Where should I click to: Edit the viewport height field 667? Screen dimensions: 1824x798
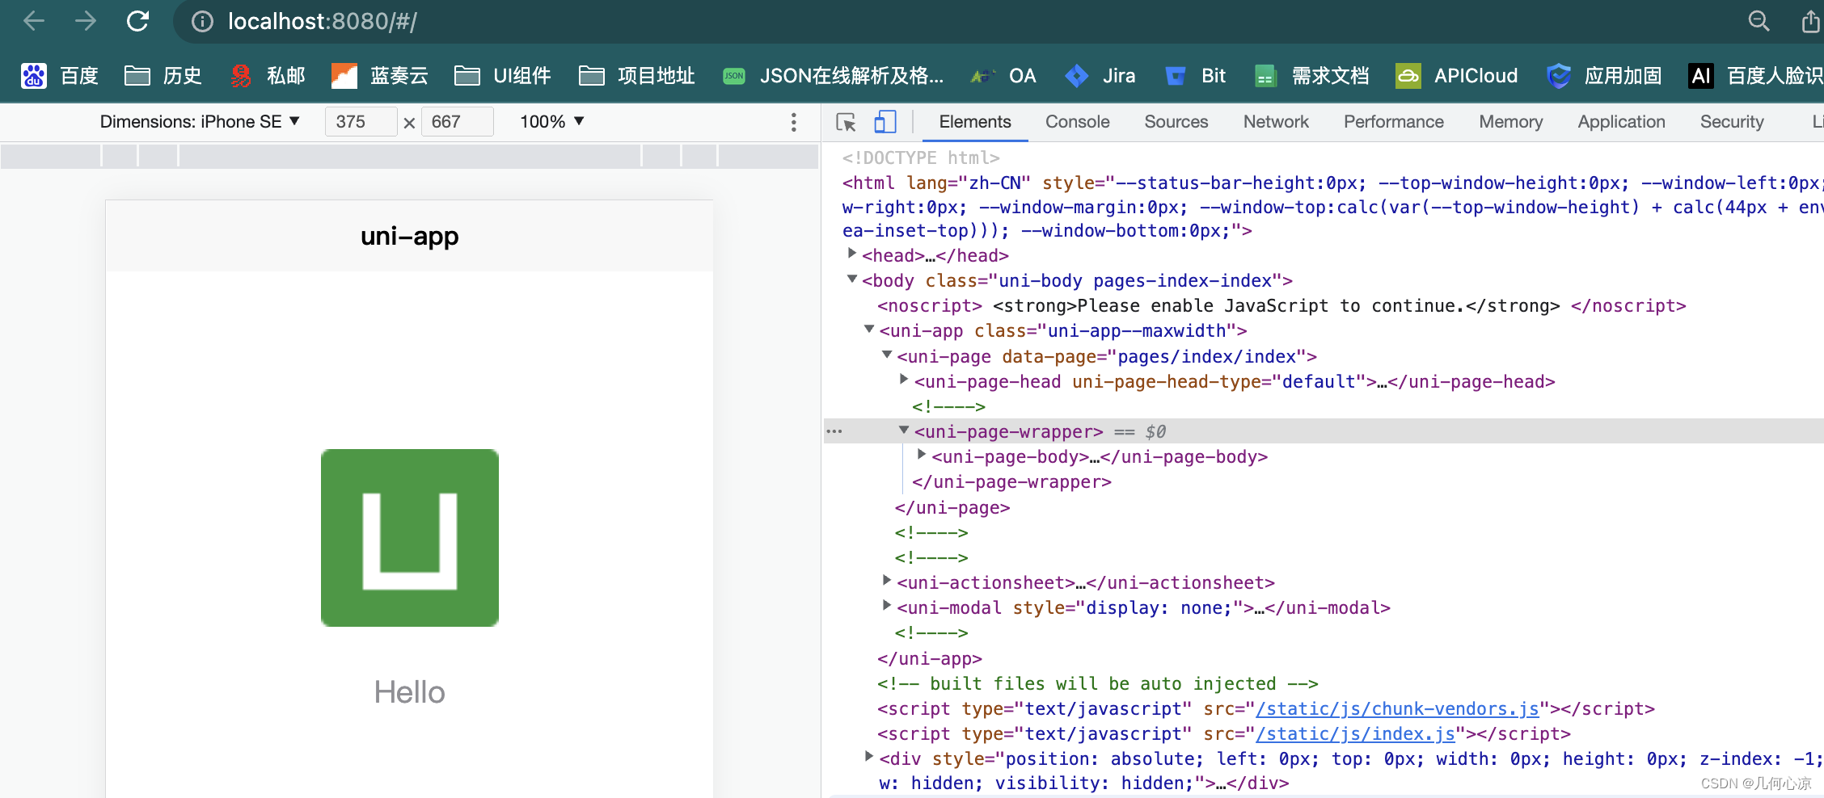click(457, 122)
